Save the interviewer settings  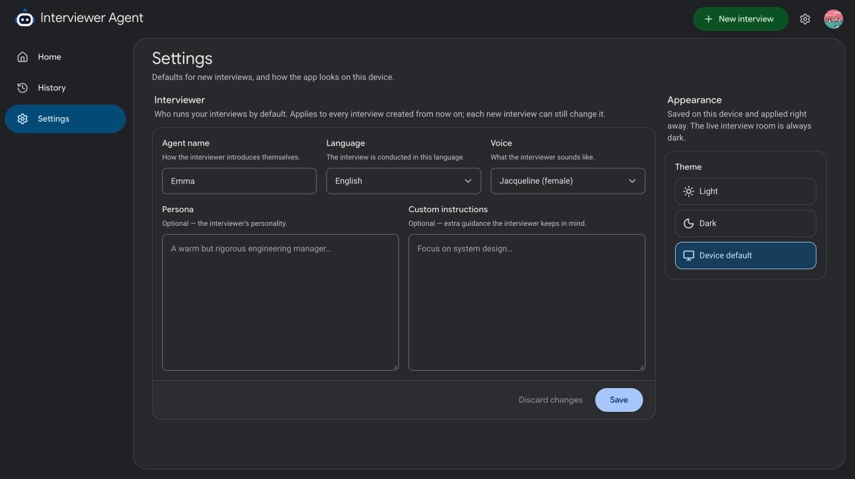coord(619,400)
